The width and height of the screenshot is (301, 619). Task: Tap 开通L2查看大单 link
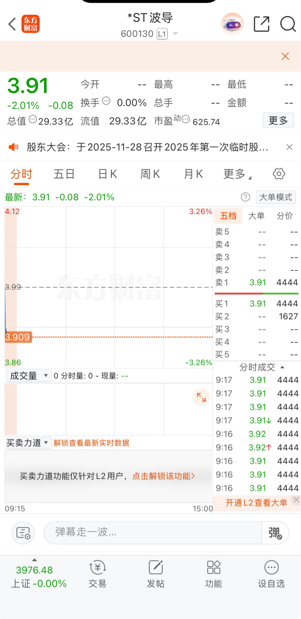(x=256, y=503)
